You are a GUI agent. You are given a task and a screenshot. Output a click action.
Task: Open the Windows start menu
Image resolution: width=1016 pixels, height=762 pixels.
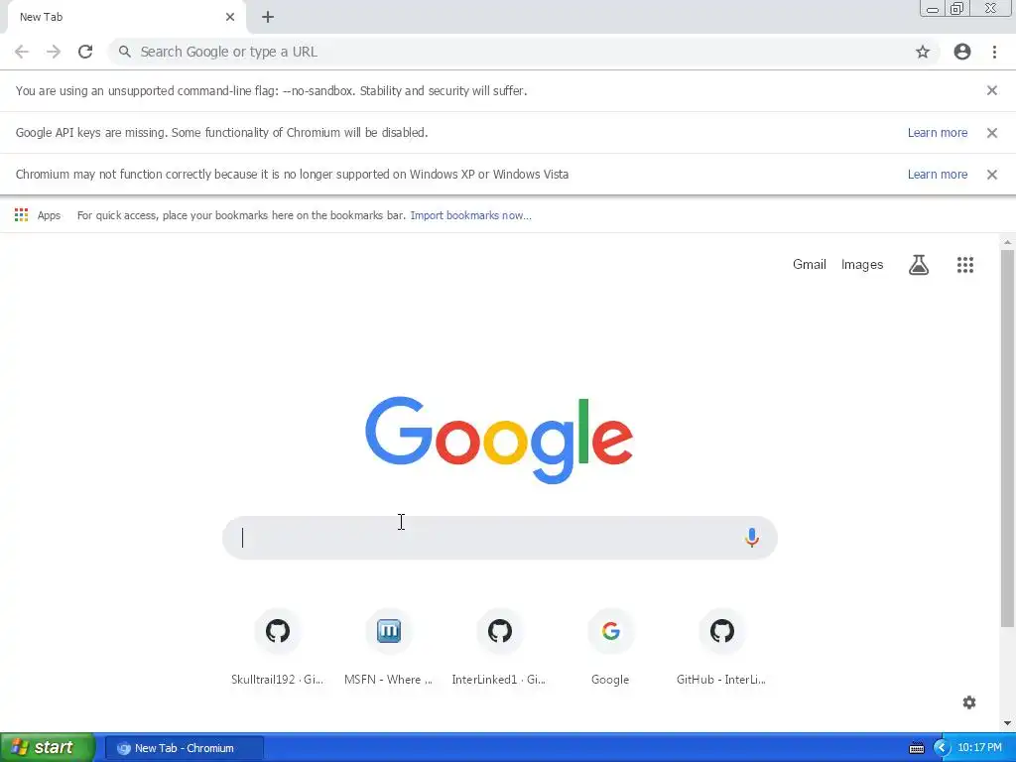click(x=48, y=748)
